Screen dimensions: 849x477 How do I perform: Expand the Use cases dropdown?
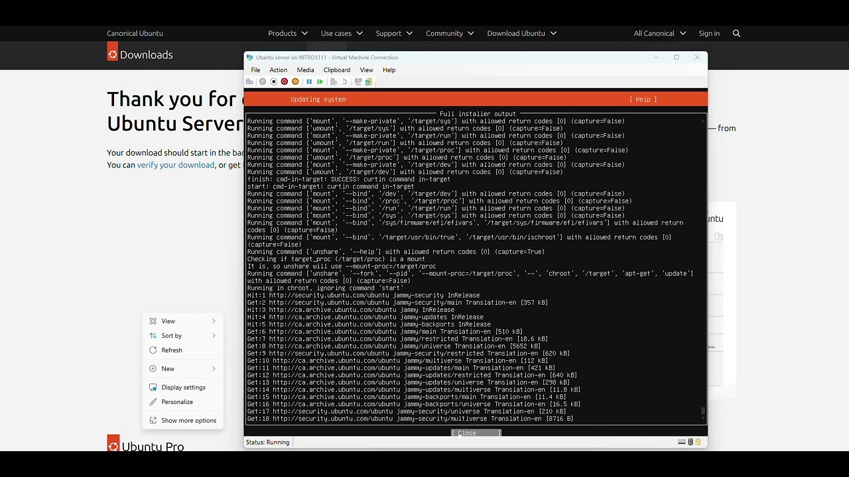point(342,33)
